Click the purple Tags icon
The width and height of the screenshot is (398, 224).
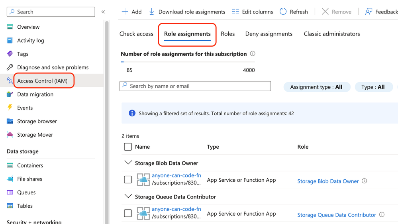click(x=10, y=54)
